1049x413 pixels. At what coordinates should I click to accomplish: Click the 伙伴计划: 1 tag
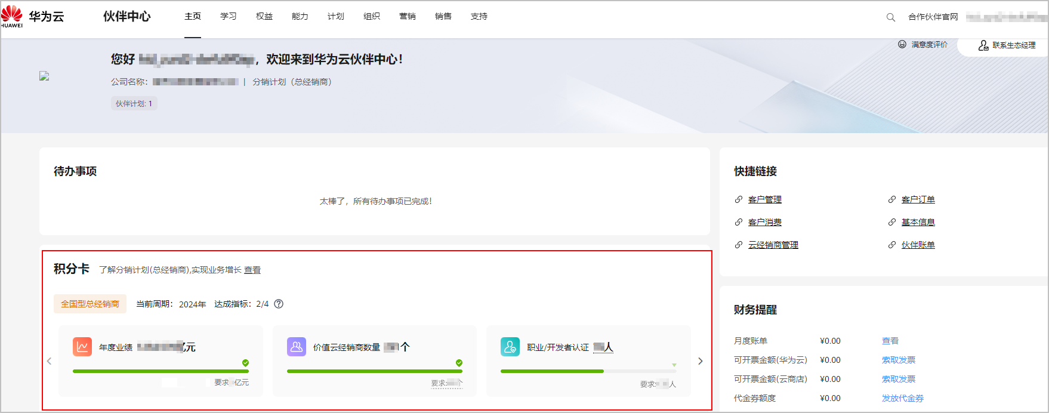134,103
